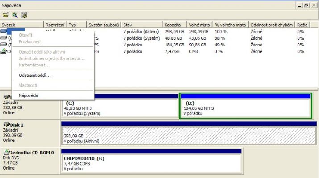Sort by % volného místa column header
Viewport: 319px width, 178px height.
pyautogui.click(x=230, y=25)
